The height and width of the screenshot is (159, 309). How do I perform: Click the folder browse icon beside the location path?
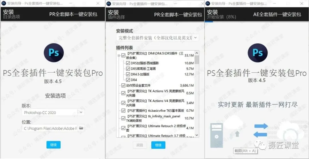[81, 128]
